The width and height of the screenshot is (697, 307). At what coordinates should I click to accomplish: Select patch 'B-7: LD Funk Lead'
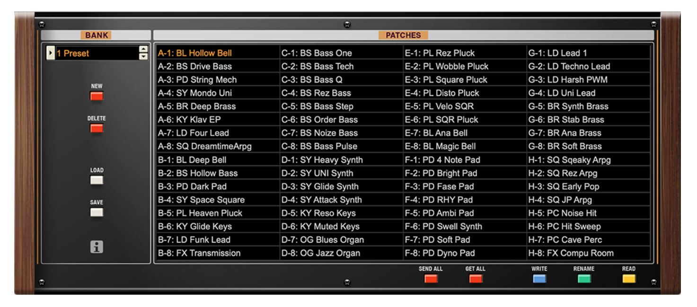(x=218, y=240)
